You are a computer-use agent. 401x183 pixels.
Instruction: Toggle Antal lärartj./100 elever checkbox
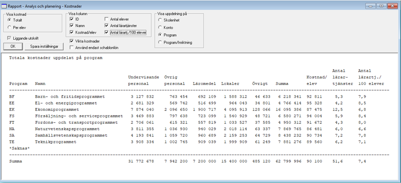click(x=106, y=32)
